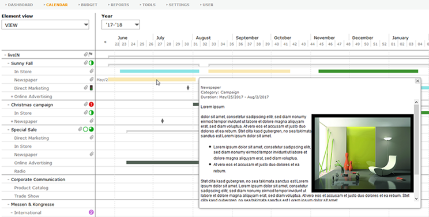The width and height of the screenshot is (429, 217).
Task: Click the green In Store bar in December
Action: [368, 71]
